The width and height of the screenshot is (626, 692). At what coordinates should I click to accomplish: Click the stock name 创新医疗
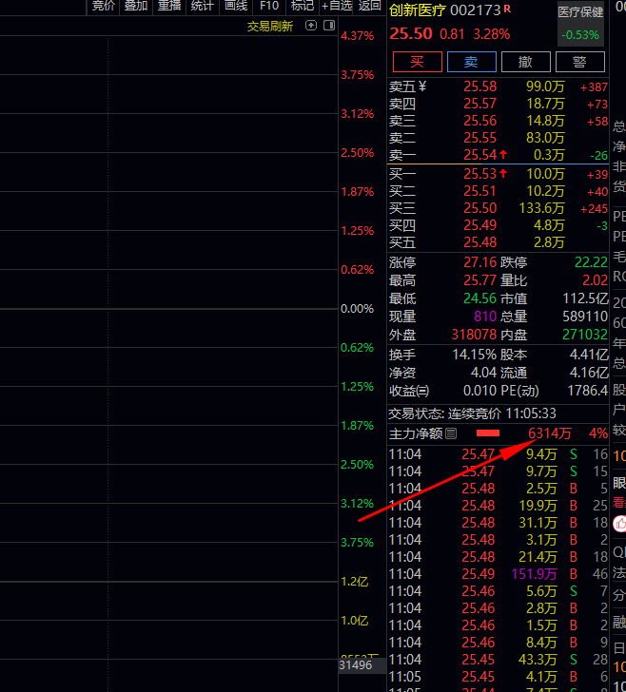[417, 10]
